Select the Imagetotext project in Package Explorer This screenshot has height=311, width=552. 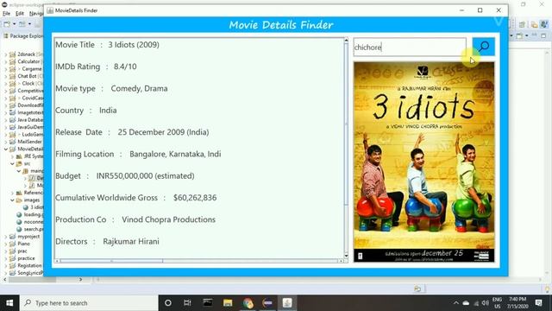[x=30, y=113]
